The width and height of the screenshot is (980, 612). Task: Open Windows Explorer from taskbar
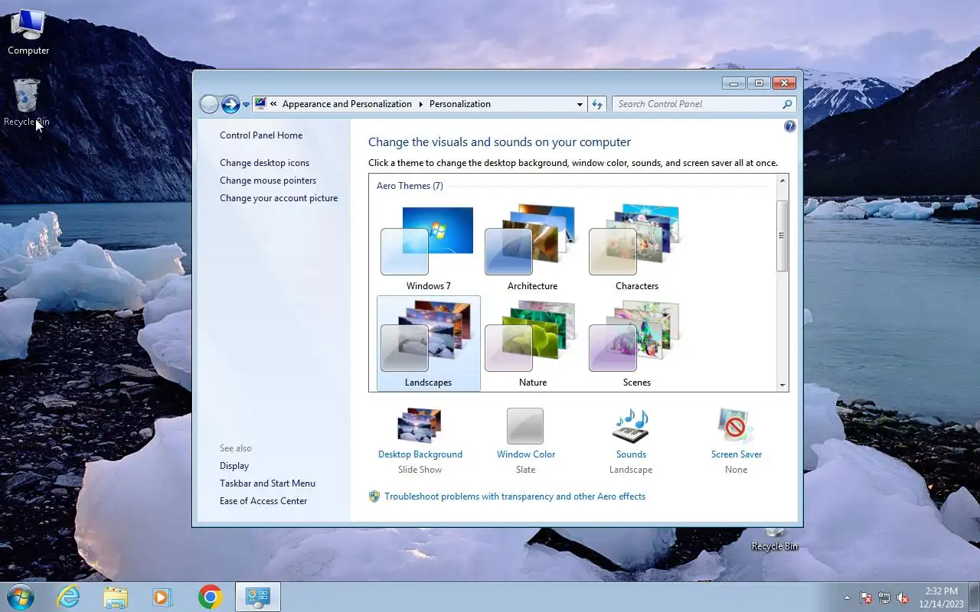[116, 597]
